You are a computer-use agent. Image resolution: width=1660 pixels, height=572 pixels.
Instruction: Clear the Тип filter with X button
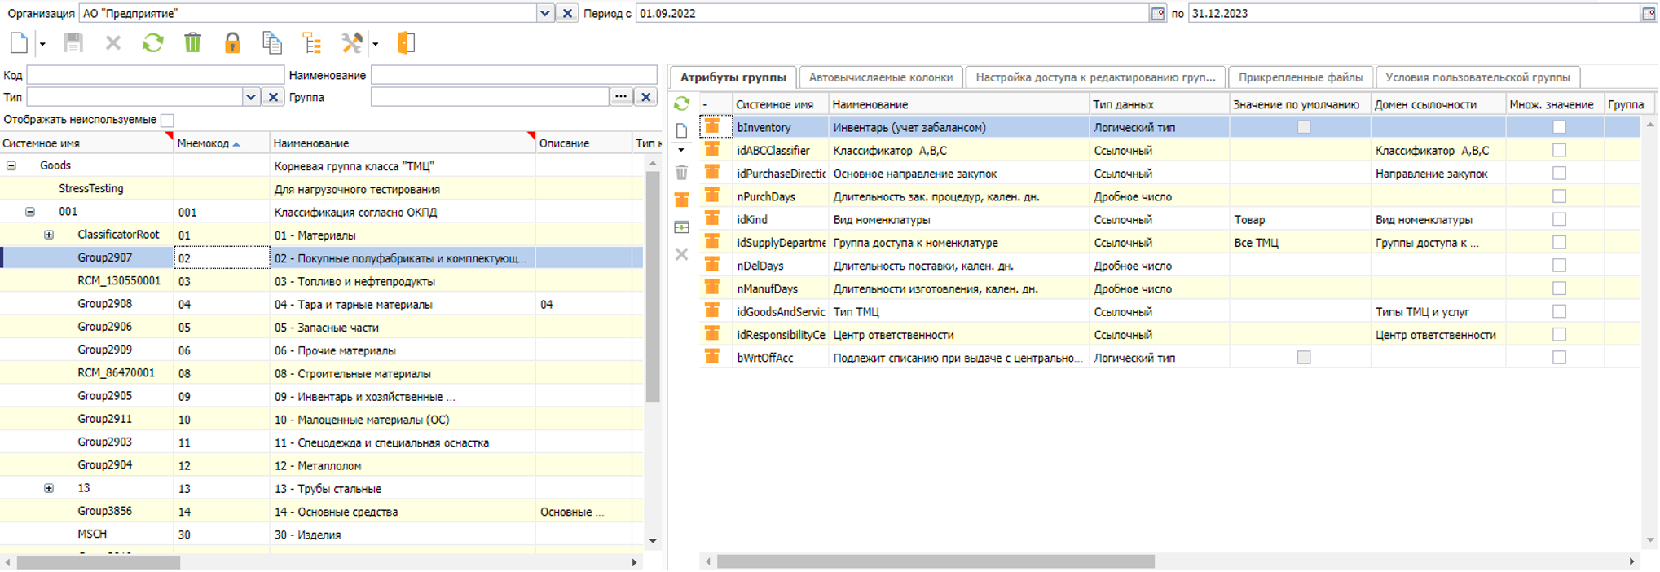274,97
